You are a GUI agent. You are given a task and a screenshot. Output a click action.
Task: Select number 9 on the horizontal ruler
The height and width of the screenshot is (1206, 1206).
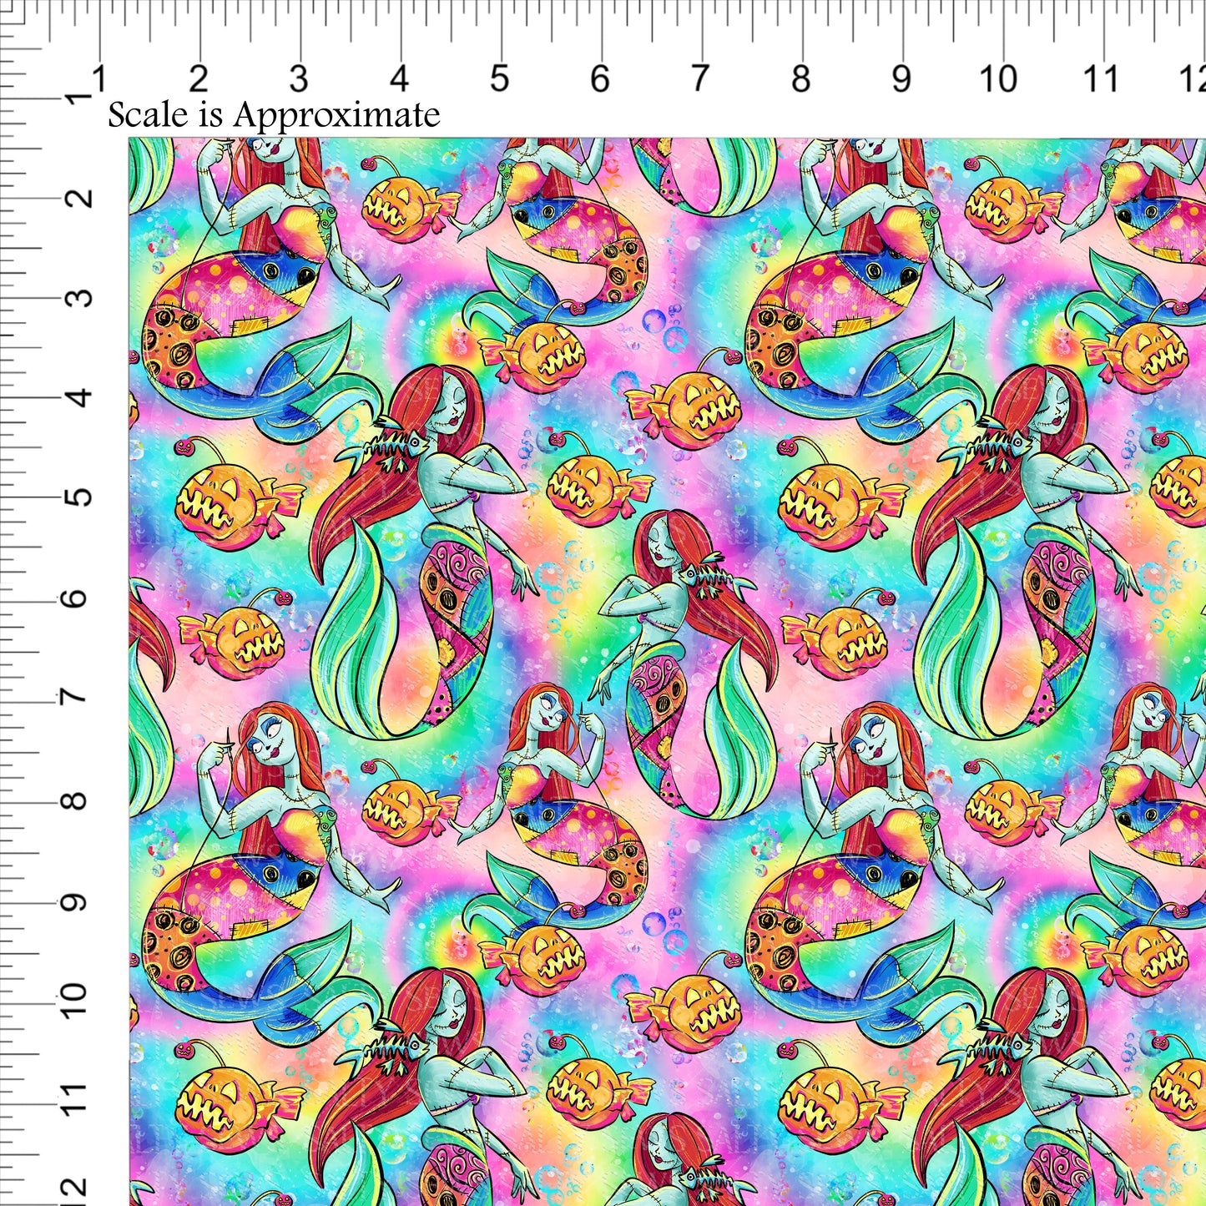[901, 79]
